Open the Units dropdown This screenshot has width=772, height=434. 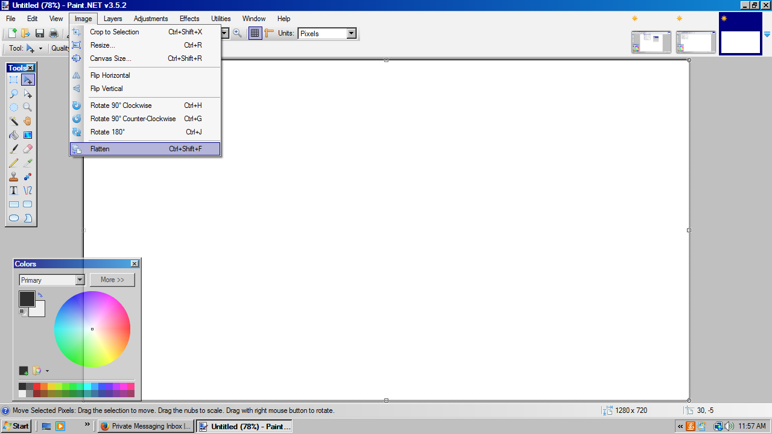352,34
